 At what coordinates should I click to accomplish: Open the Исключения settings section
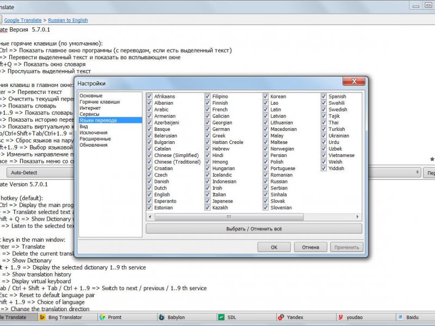(94, 133)
